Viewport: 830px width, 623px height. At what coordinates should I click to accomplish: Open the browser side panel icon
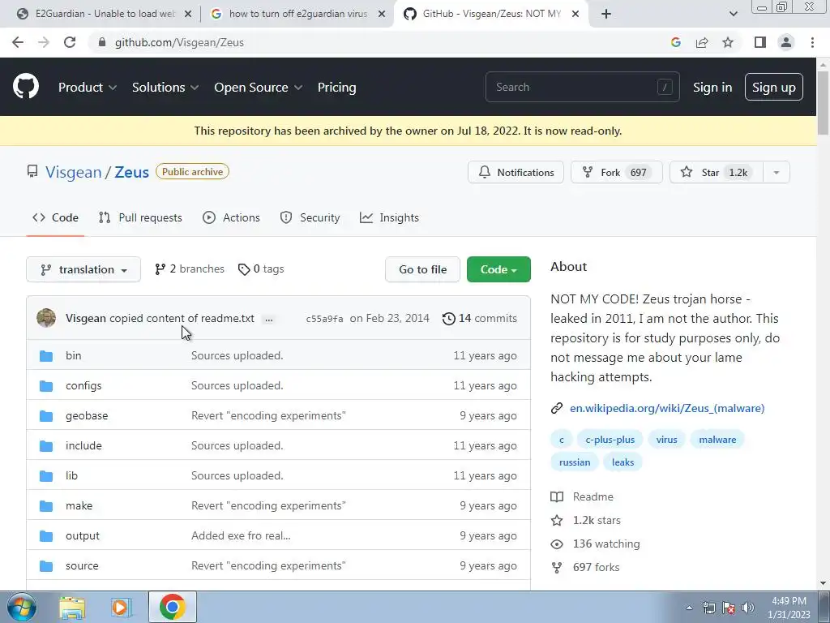click(x=760, y=42)
